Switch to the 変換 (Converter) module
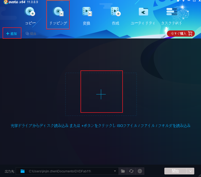The width and height of the screenshot is (201, 177). (x=87, y=16)
